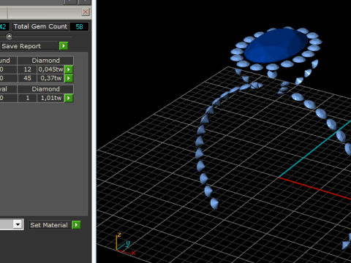This screenshot has width=351, height=263.
Task: Click the Save Report play arrow
Action: tap(64, 46)
